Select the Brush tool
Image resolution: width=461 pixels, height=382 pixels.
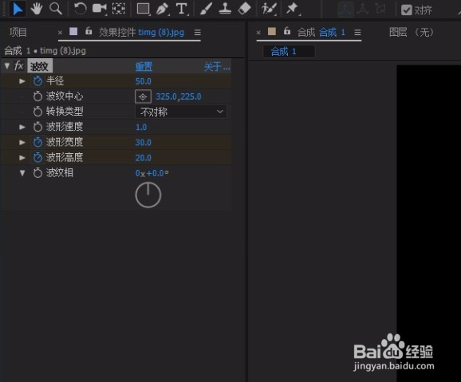coord(206,9)
